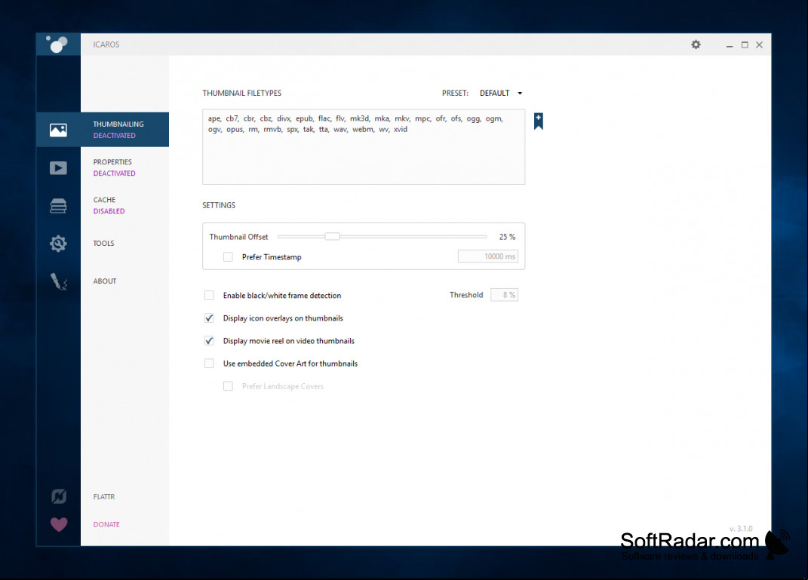Close the Icaros window
Screen dimensions: 808x580
point(759,44)
